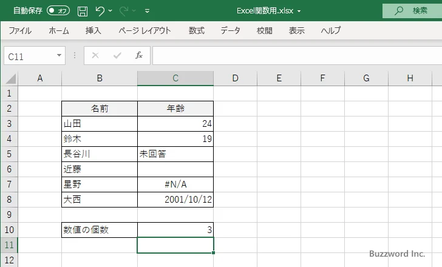
Task: Select the cell with value 19
Action: click(175, 139)
